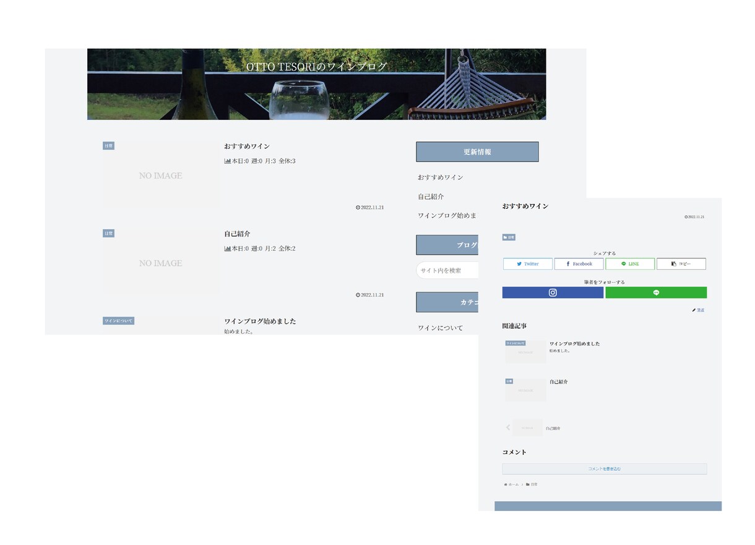Click the article date 2022.11.21 in post view
Screen dimensions: 755x545
pos(694,217)
